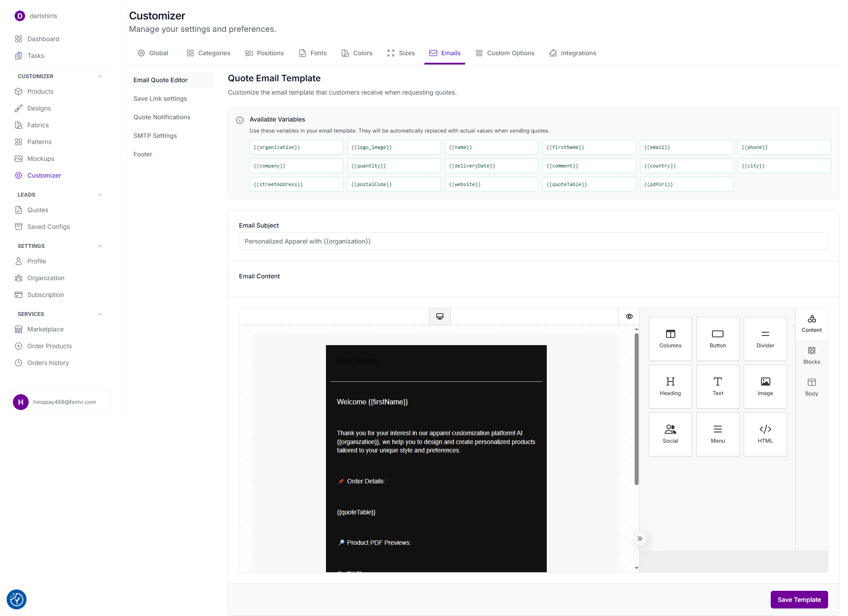Collapse the LEADS section
This screenshot has width=848, height=616.
(x=100, y=194)
